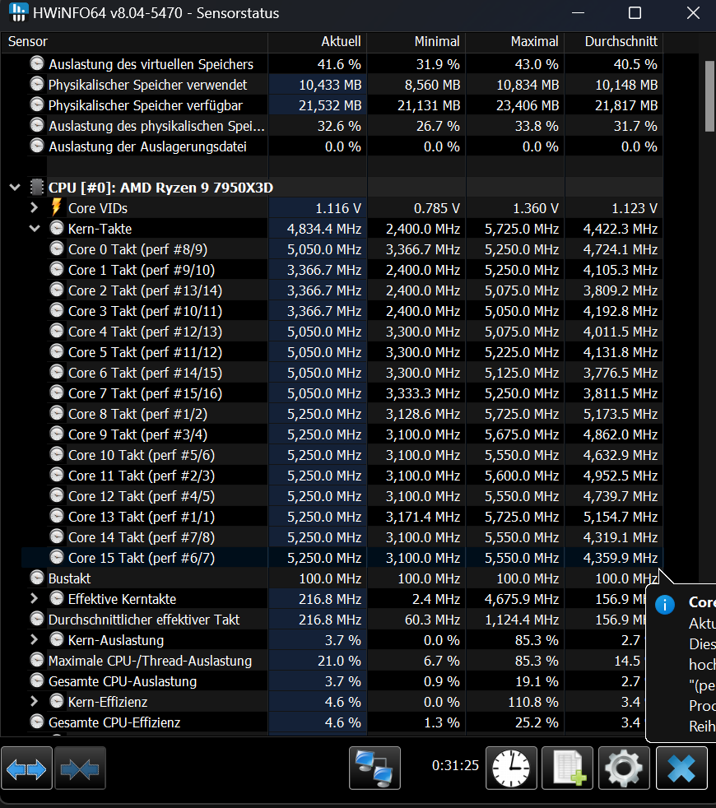Click the expand columns double-arrow button
The height and width of the screenshot is (808, 716).
(x=26, y=769)
